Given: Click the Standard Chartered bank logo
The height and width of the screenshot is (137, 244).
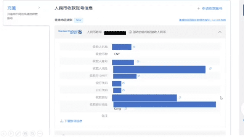Looking at the screenshot, I should (70, 32).
